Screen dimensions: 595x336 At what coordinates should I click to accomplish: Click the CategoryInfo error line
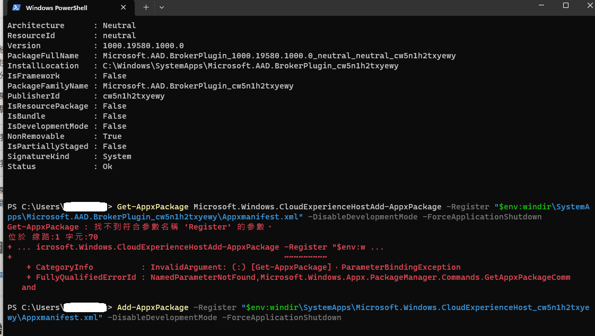[x=243, y=267]
